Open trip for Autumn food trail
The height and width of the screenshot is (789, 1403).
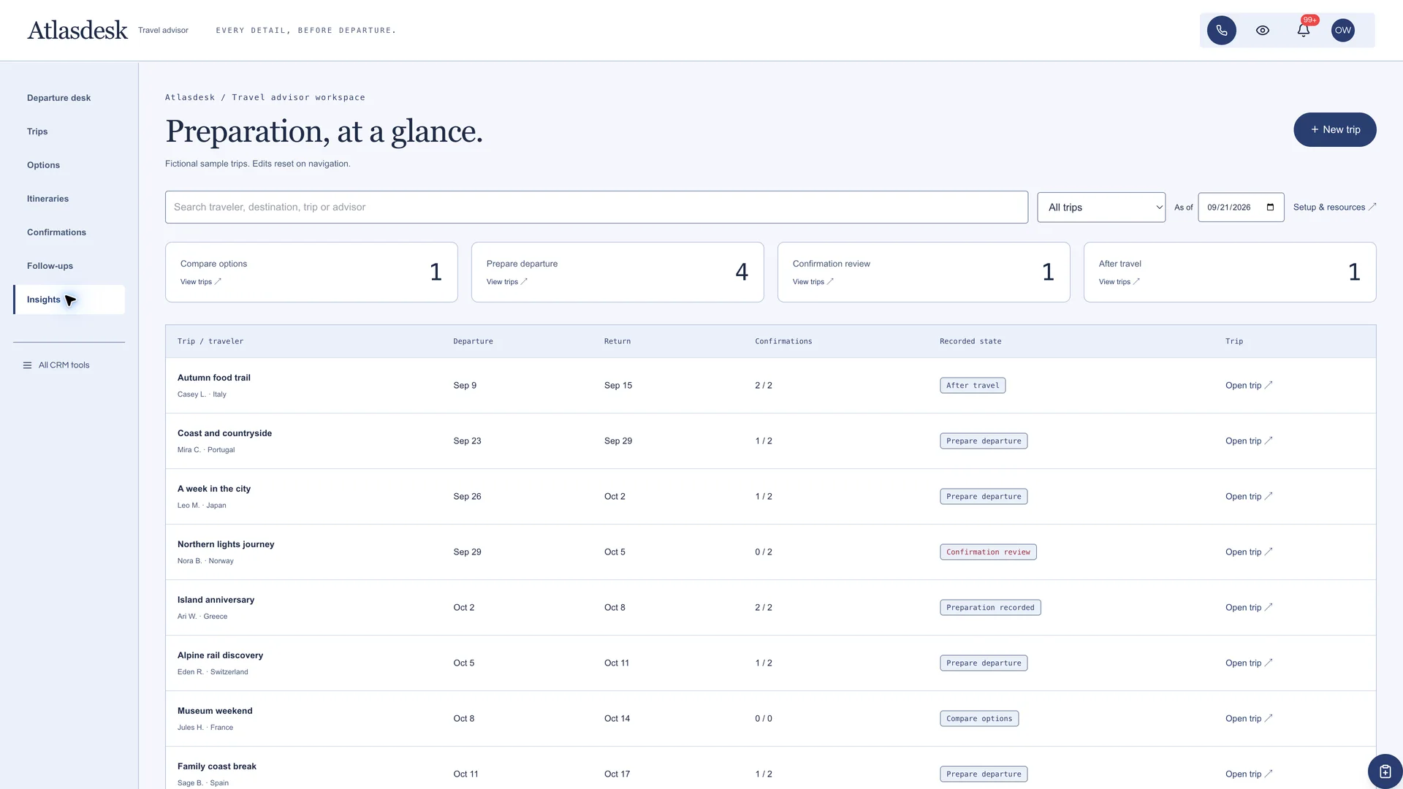(1249, 385)
